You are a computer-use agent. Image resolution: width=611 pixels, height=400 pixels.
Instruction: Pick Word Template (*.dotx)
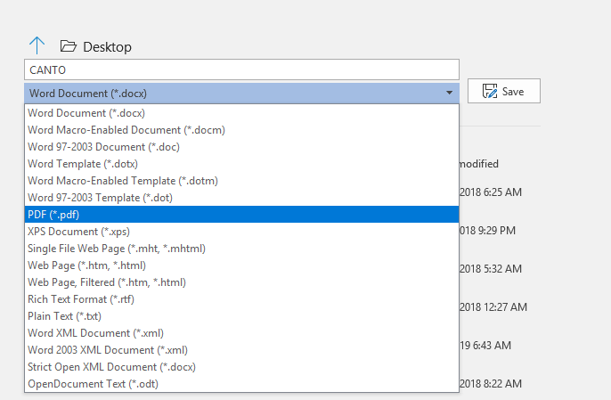point(241,164)
